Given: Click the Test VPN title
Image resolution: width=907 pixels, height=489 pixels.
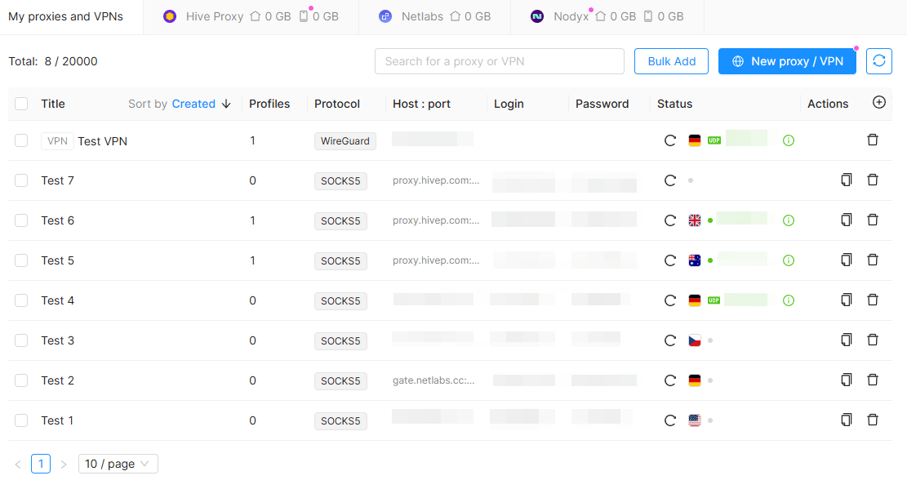Looking at the screenshot, I should tap(102, 141).
